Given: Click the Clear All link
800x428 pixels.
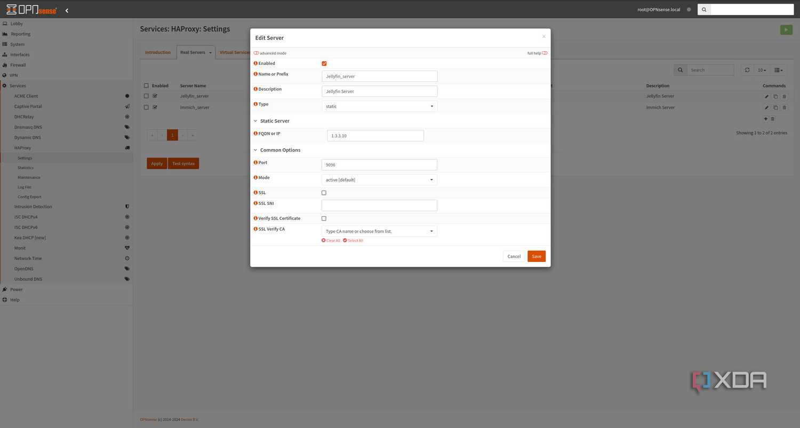Looking at the screenshot, I should (x=331, y=241).
